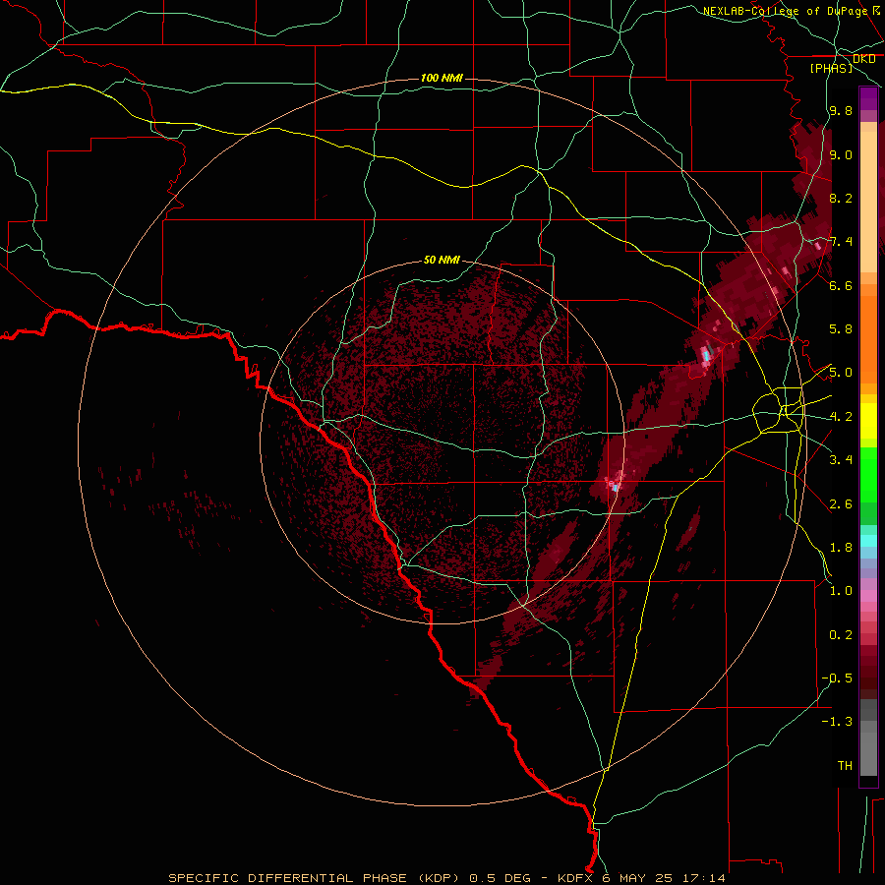Click the 5.8 value on color scale
The width and height of the screenshot is (885, 885).
pos(841,329)
